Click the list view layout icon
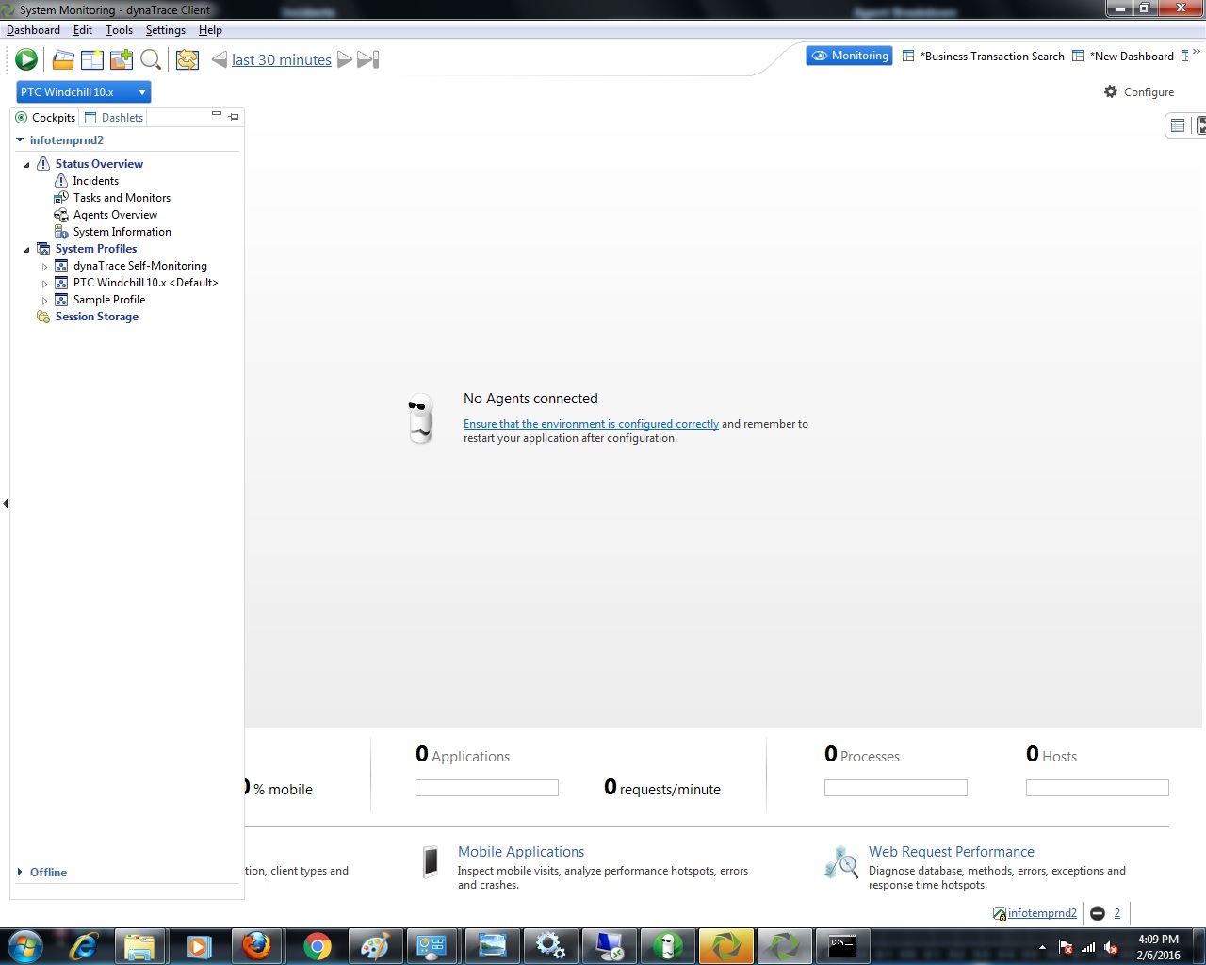Screen dimensions: 1206x965 pos(1177,125)
